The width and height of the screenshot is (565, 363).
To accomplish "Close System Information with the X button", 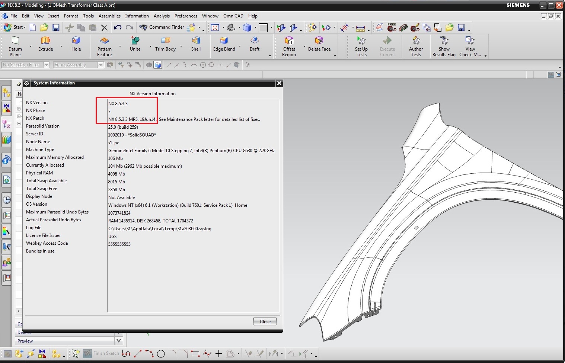I will pos(279,83).
